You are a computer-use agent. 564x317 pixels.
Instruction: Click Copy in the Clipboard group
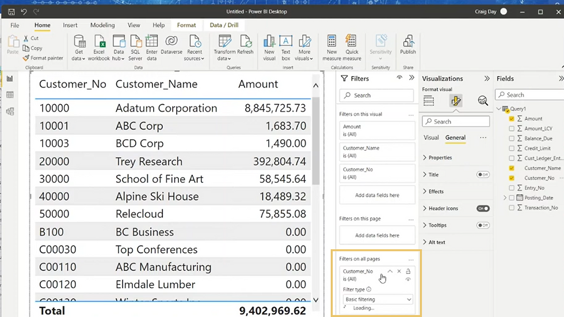tap(32, 48)
